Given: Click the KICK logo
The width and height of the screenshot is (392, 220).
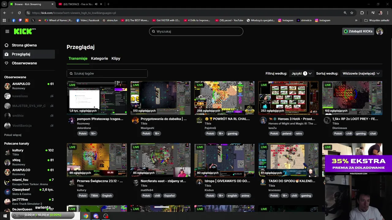Looking at the screenshot, I should pyautogui.click(x=25, y=31).
